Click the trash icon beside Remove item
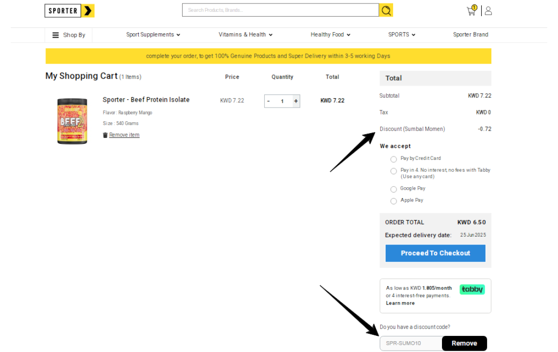 105,135
